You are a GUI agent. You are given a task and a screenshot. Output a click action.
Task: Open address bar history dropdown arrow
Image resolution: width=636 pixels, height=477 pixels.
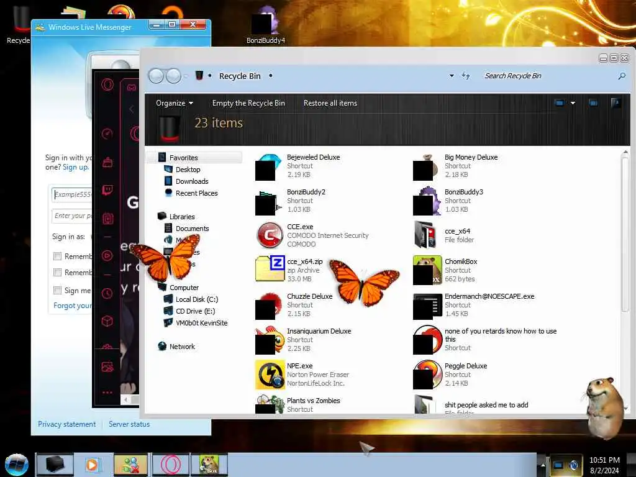pyautogui.click(x=452, y=76)
